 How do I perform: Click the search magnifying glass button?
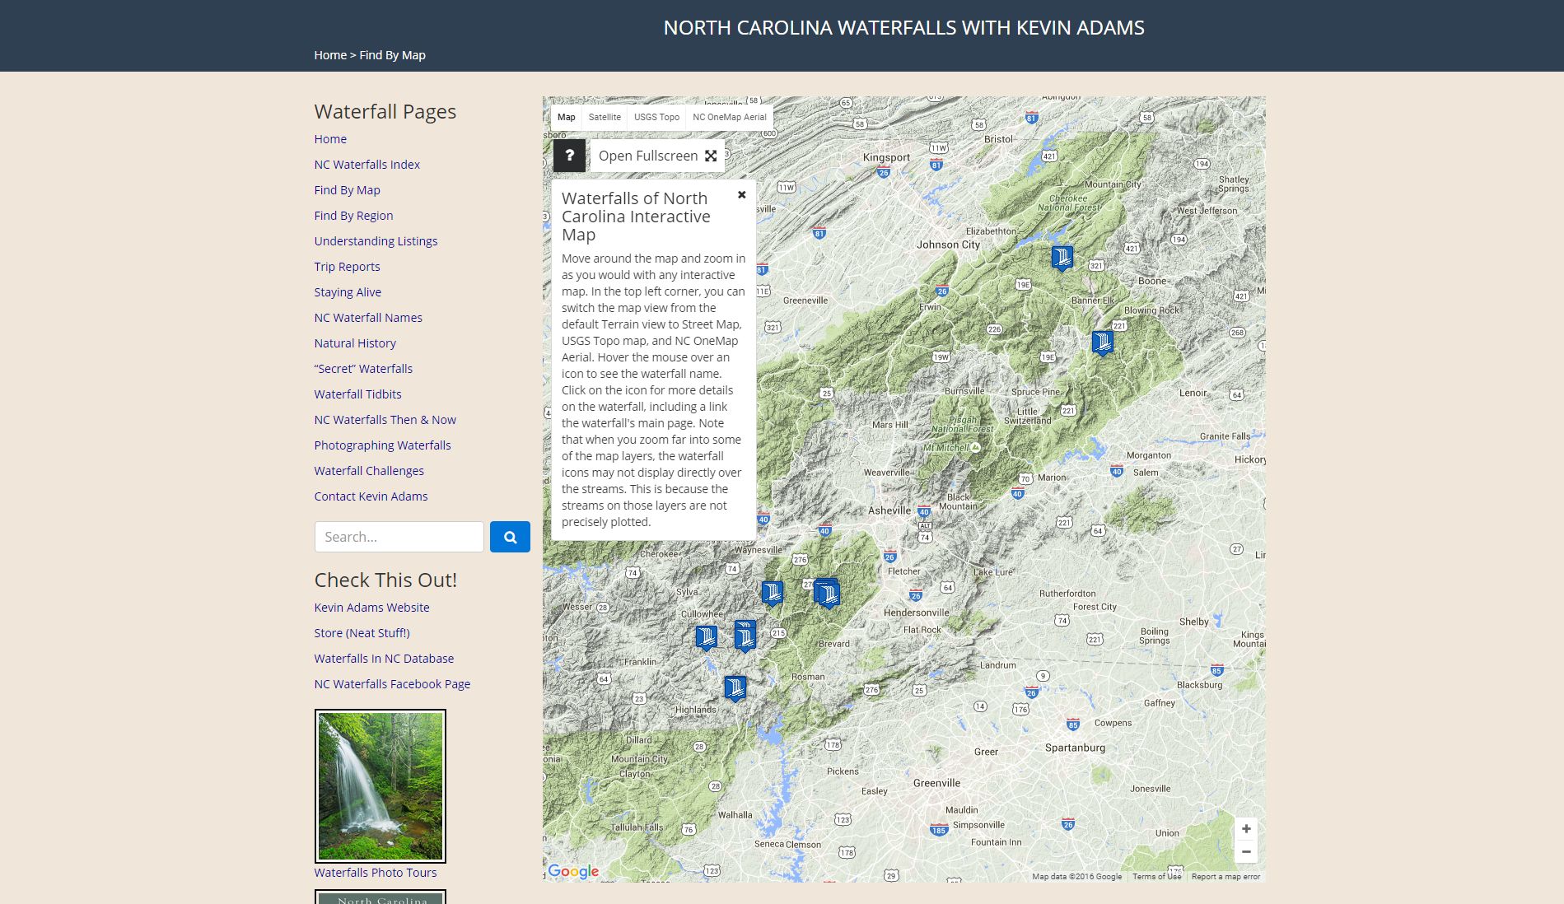[x=510, y=536]
